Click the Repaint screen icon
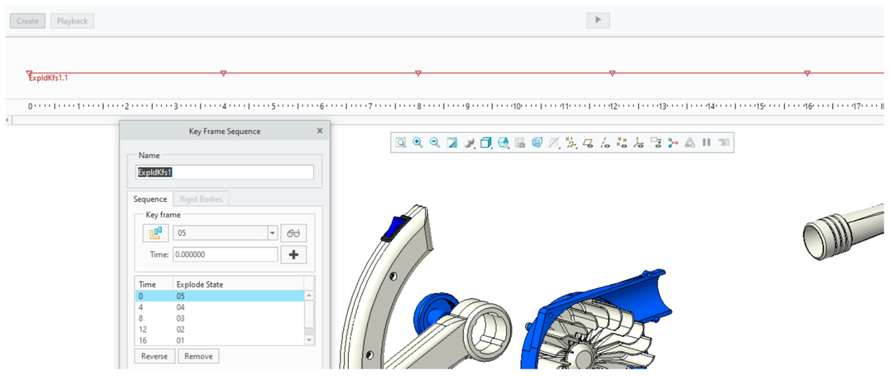The image size is (891, 377). (452, 143)
